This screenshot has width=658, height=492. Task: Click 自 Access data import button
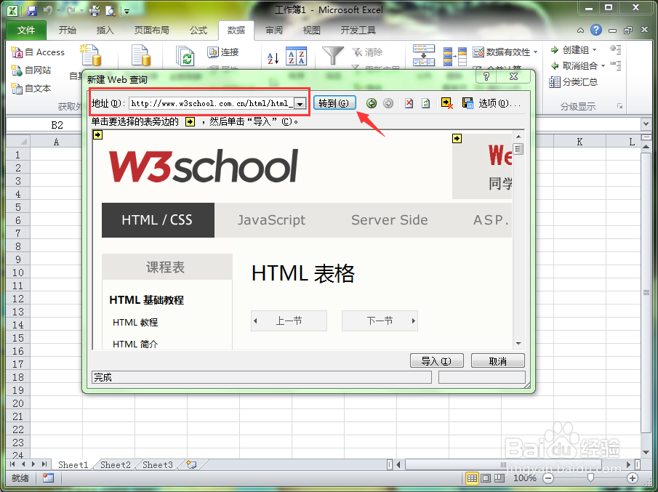coord(38,52)
